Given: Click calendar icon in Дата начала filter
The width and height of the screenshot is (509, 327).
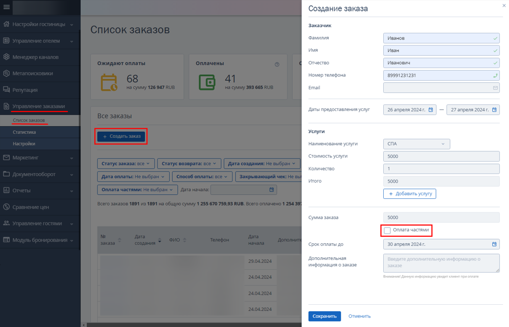Looking at the screenshot, I should point(272,189).
